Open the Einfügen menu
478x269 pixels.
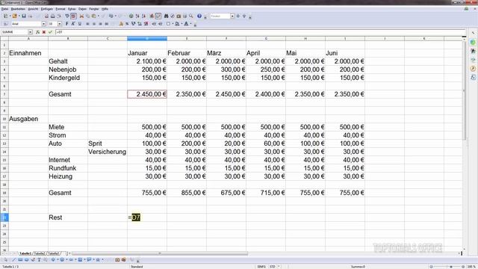pyautogui.click(x=47, y=9)
